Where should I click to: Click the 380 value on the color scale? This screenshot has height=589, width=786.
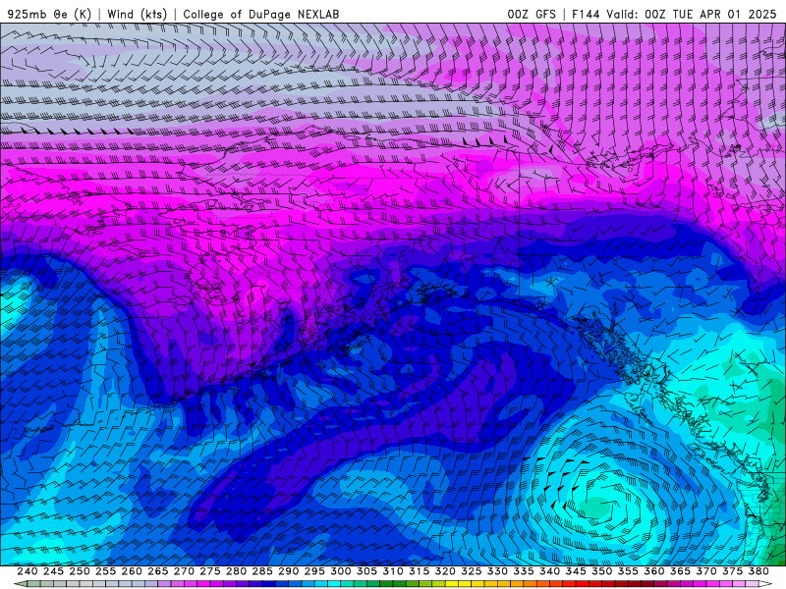point(758,571)
